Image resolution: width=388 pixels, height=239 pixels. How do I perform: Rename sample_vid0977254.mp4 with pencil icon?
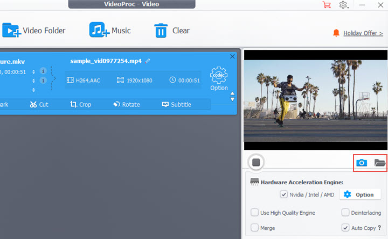148,61
